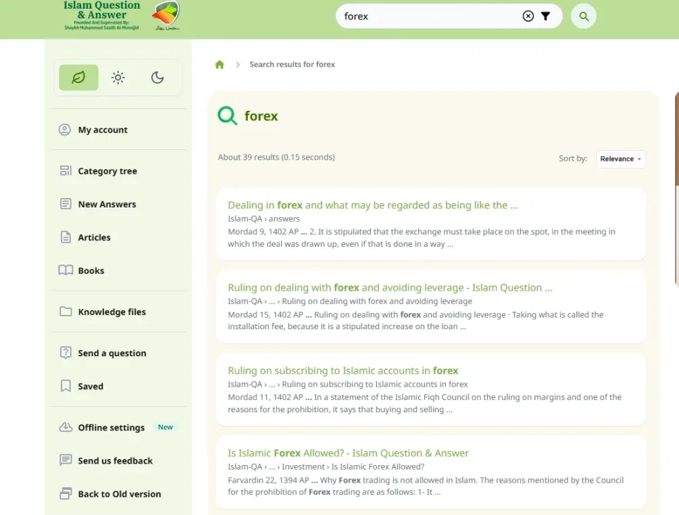Screen dimensions: 679x515
Task: Open the Books section icon
Action: click(x=66, y=270)
